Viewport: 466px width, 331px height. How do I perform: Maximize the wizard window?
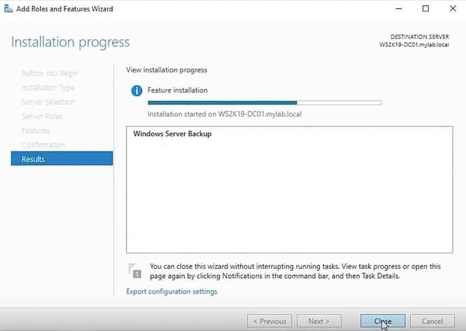click(x=425, y=9)
